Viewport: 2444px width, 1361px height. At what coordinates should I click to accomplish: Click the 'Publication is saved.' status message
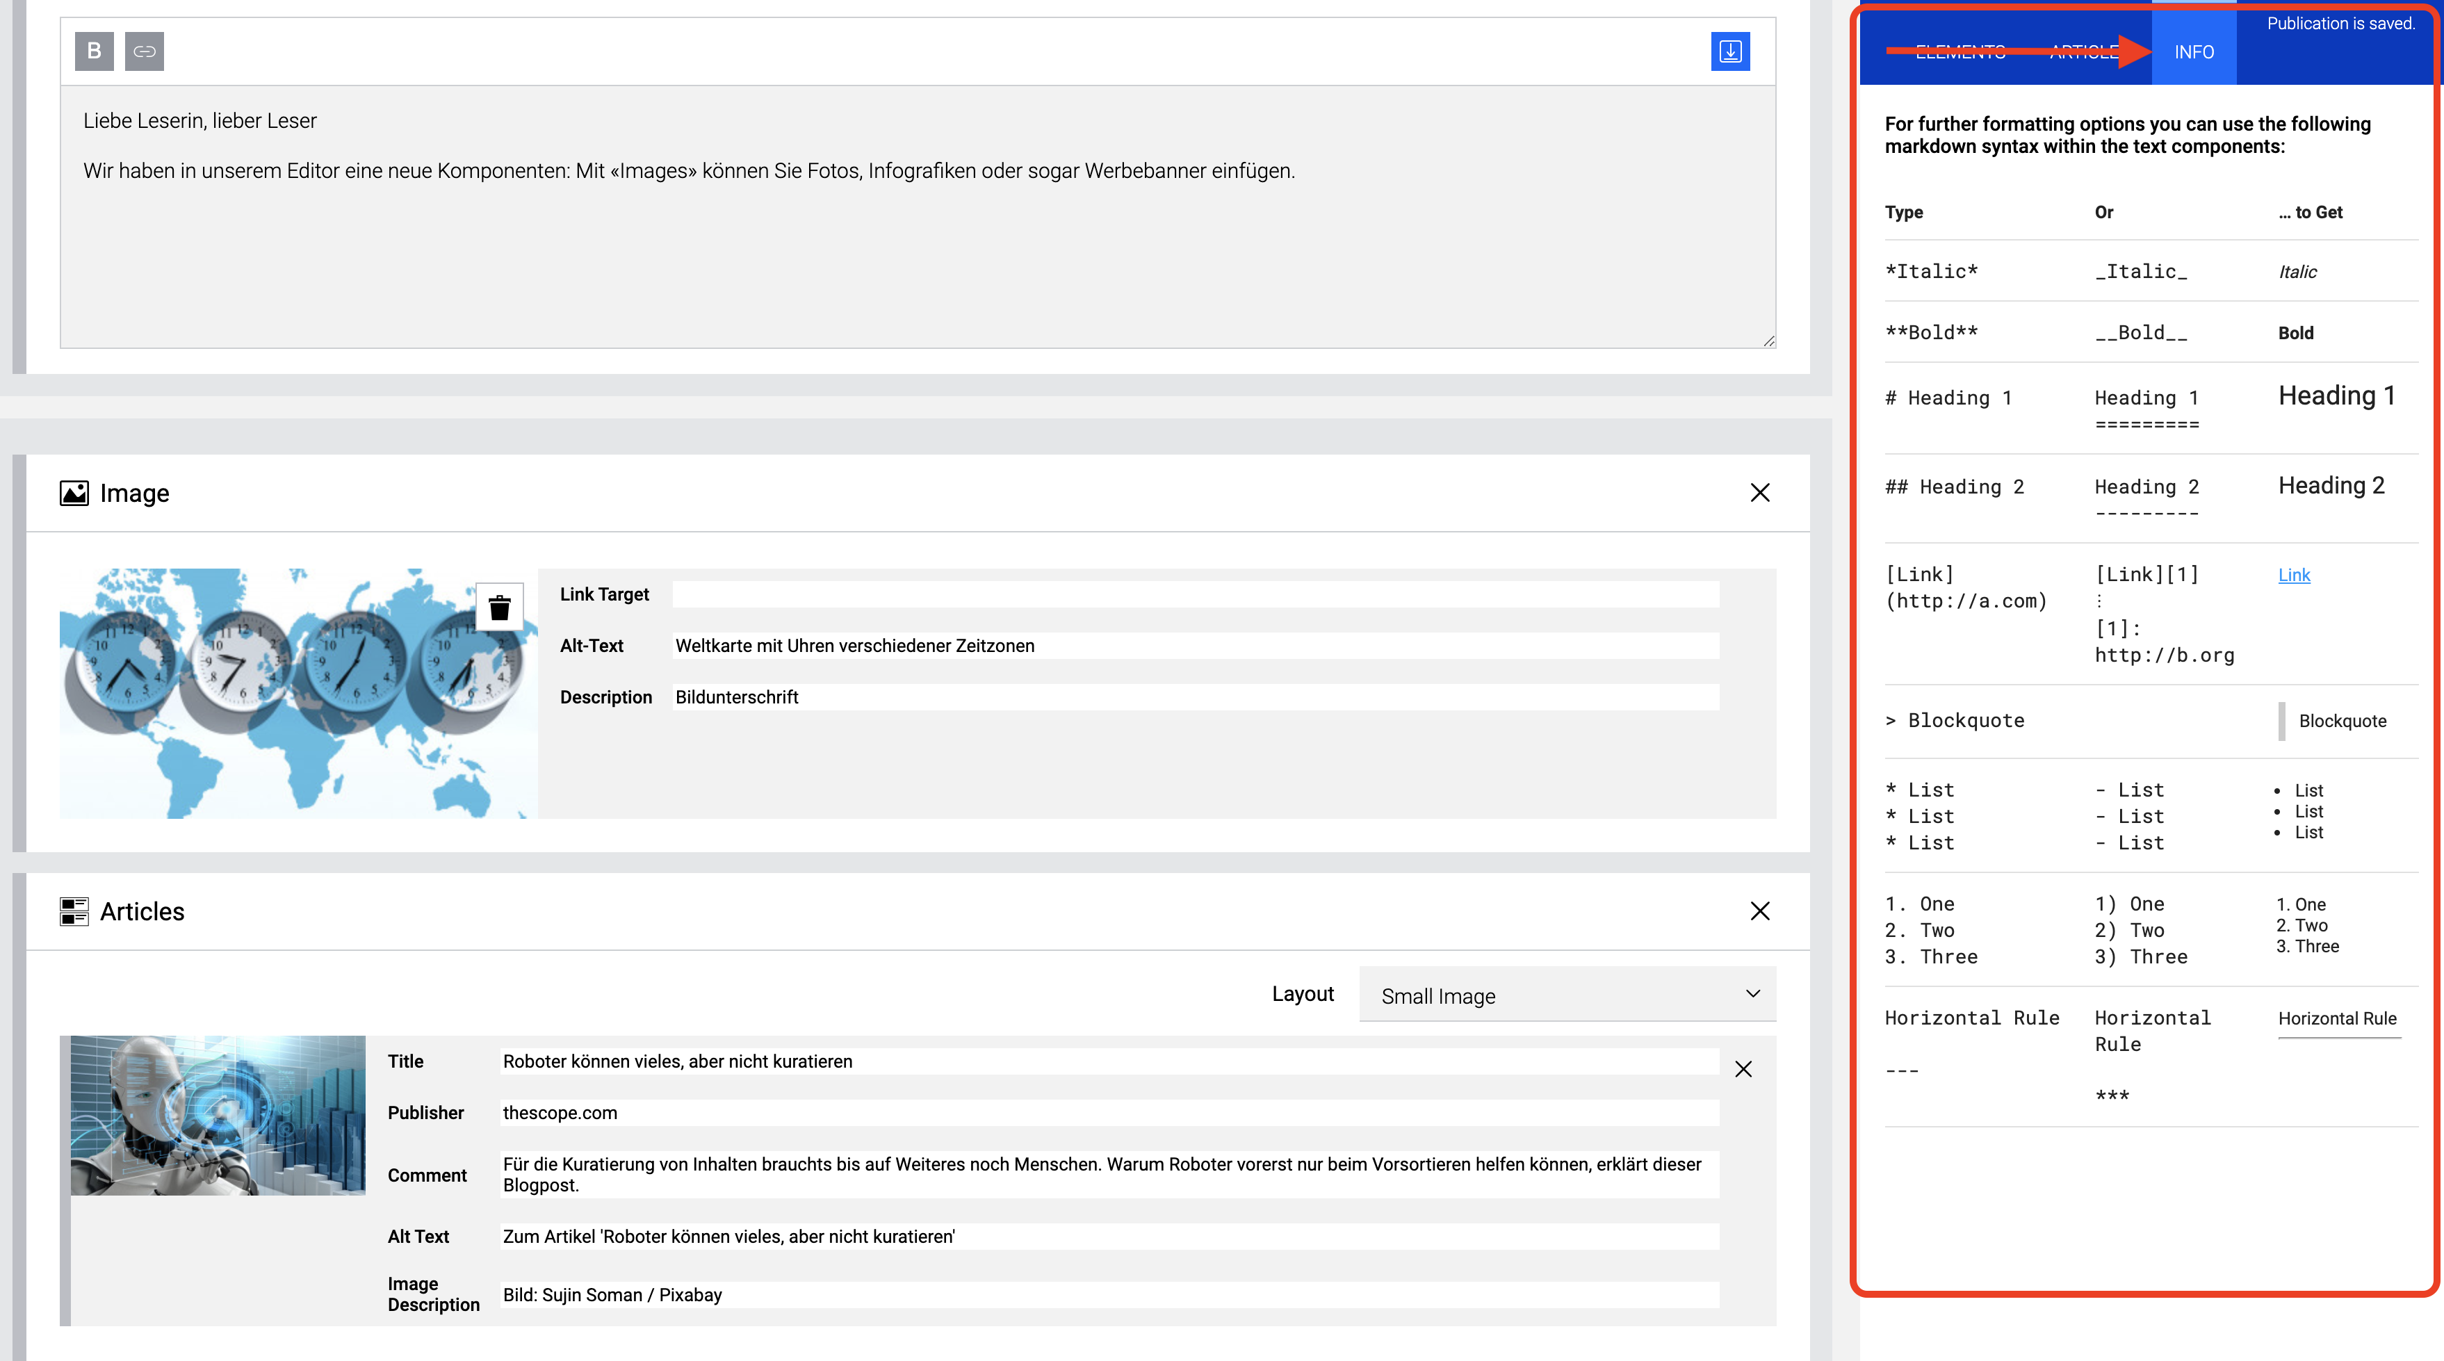tap(2340, 24)
